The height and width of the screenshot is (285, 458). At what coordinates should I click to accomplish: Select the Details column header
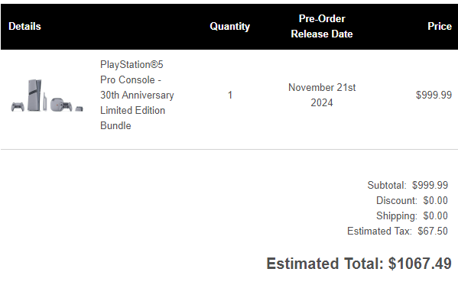tap(24, 26)
